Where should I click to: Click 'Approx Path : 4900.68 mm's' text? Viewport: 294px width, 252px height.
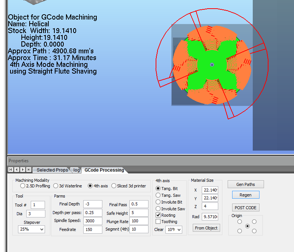51,51
